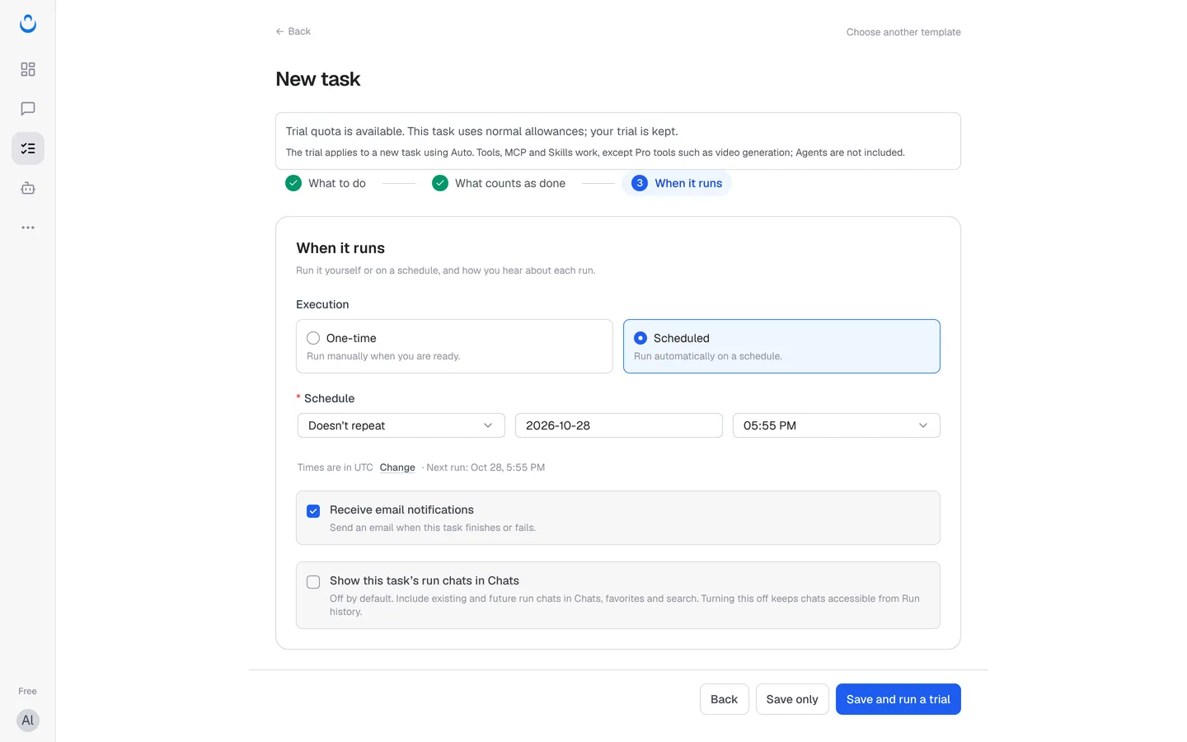Open the AI user avatar menu

pyautogui.click(x=28, y=721)
